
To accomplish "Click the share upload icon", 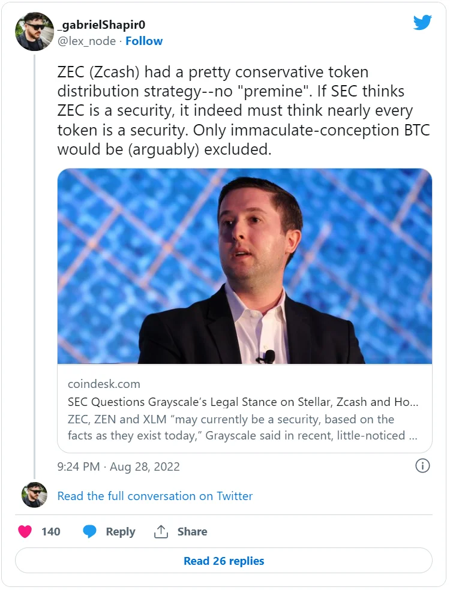I will [160, 531].
